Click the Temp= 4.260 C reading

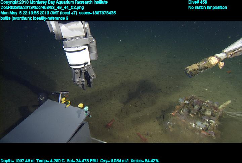(50, 161)
